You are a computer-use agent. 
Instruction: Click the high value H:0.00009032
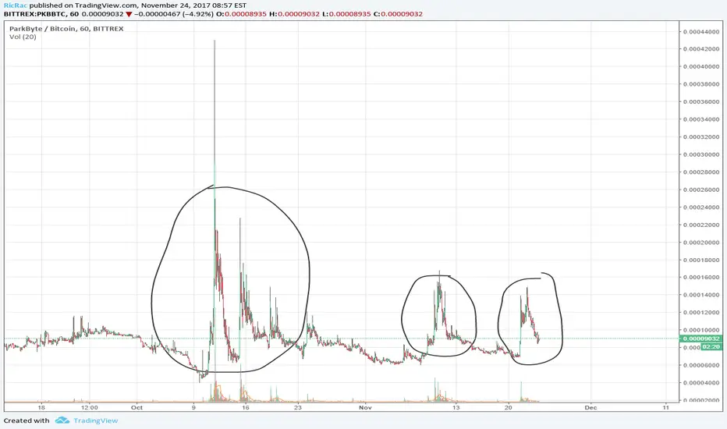tap(294, 14)
